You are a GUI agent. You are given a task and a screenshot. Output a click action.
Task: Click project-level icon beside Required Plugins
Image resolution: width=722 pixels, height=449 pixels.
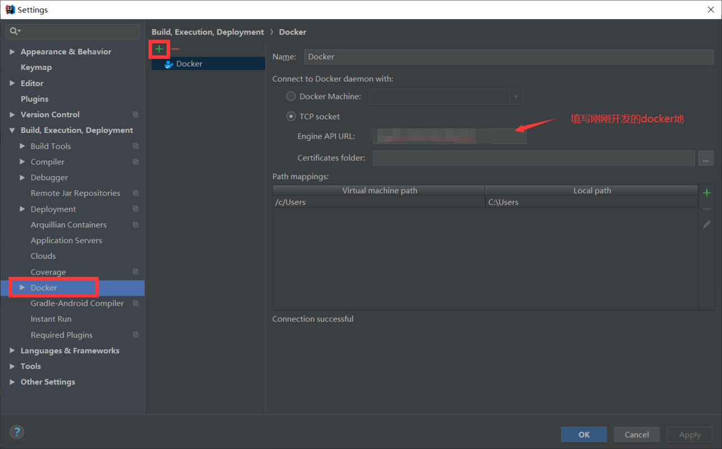[x=135, y=334]
